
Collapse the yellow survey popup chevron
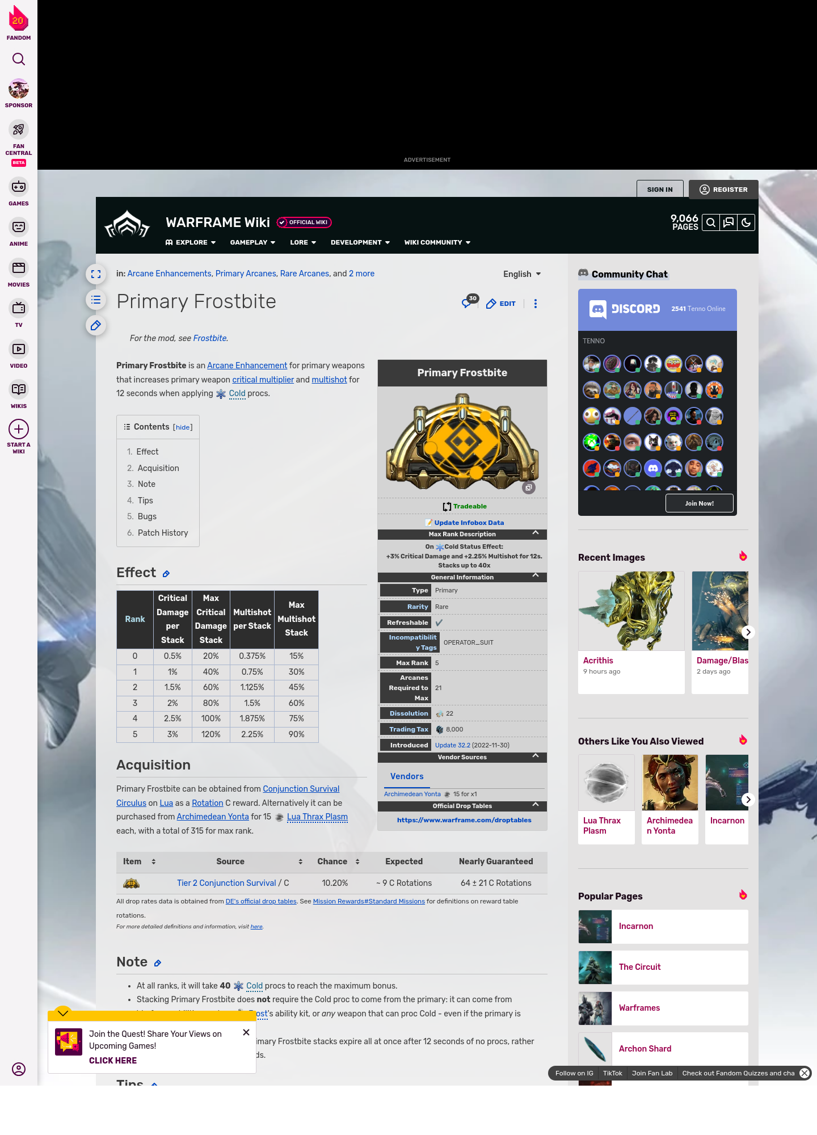(x=63, y=1013)
